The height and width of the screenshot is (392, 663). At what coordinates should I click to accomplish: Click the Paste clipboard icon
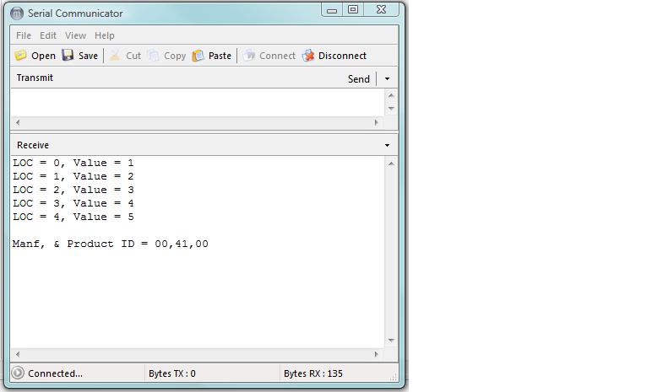198,56
